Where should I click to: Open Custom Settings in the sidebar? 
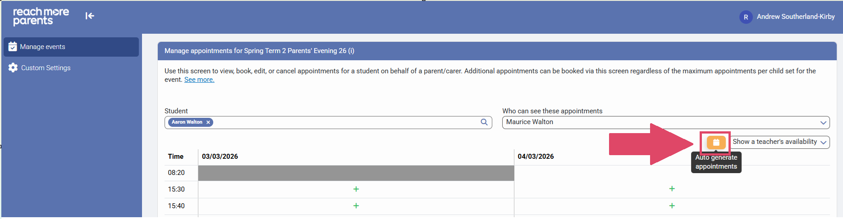tap(46, 68)
